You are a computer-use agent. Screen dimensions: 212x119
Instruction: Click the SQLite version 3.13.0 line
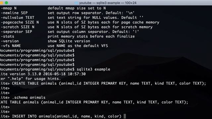click(43, 74)
